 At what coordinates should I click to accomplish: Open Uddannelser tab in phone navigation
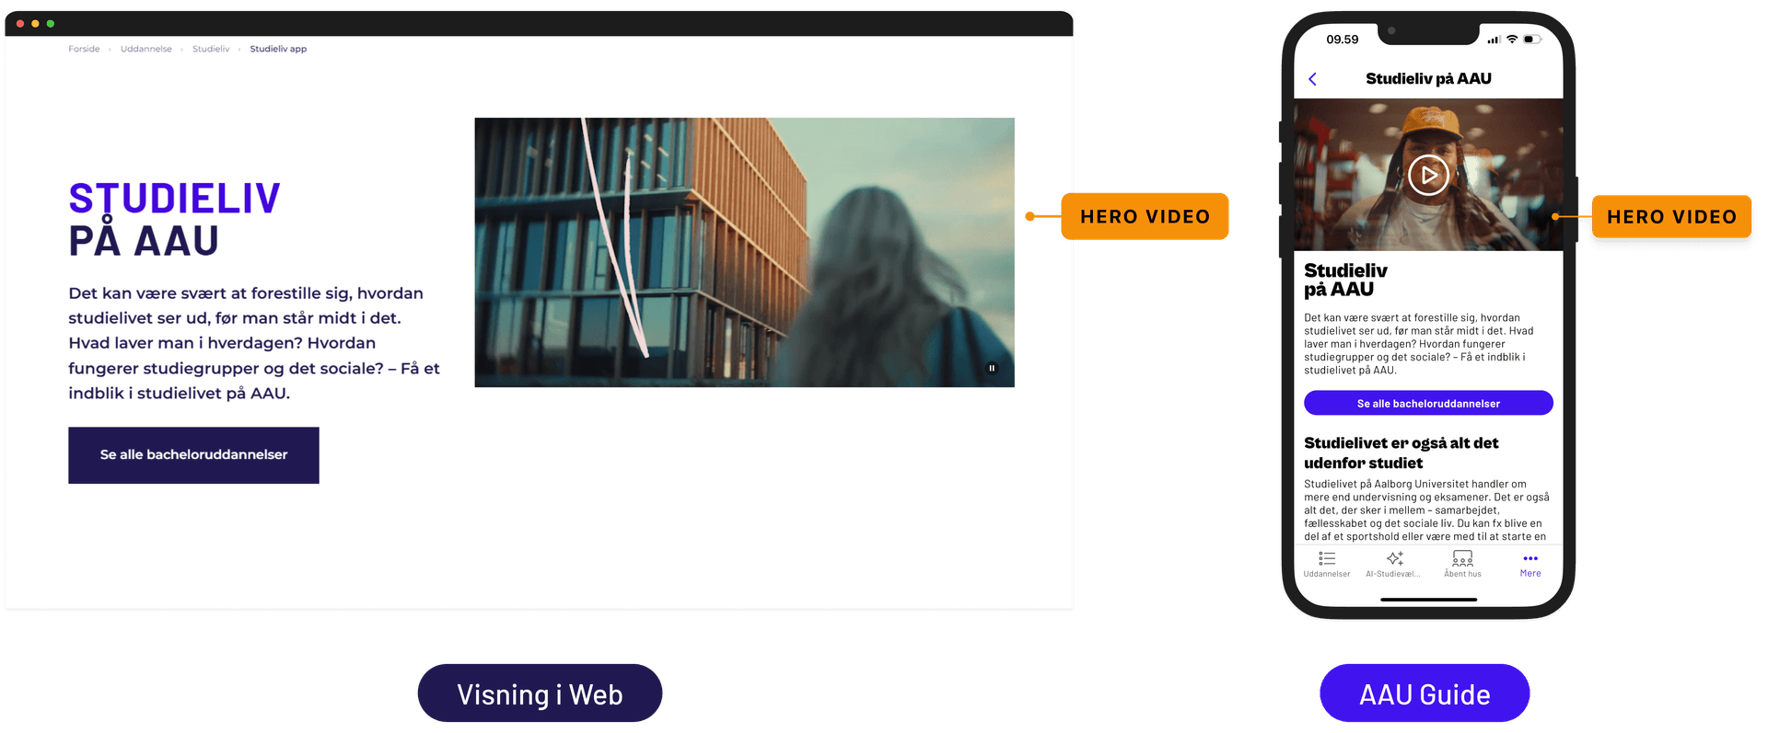coord(1327,565)
